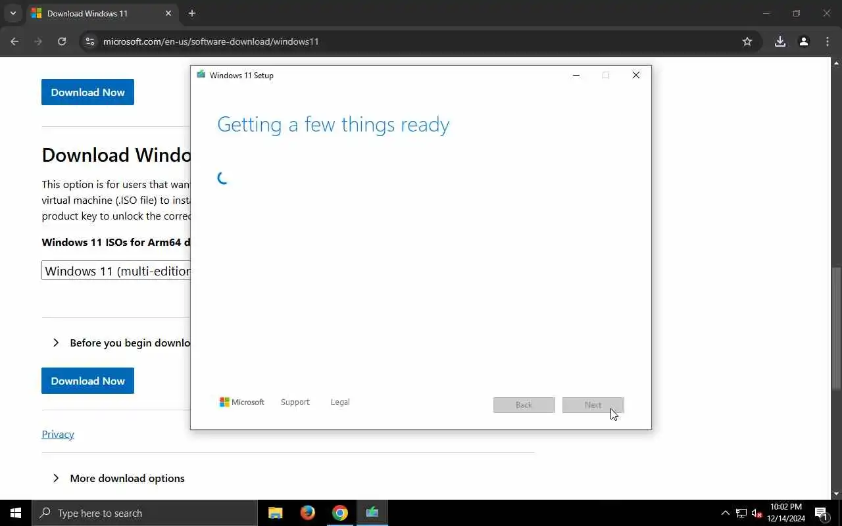The width and height of the screenshot is (842, 526).
Task: Click the Chrome page vertical scrollbar thumb
Action: [837, 329]
